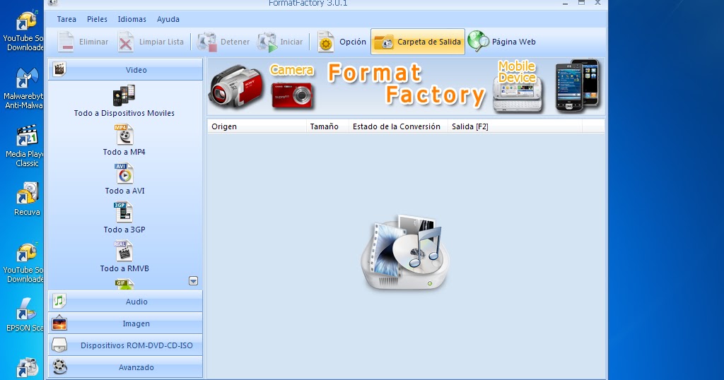Viewport: 724px width, 380px height.
Task: Click the Origen column header
Action: (257, 126)
